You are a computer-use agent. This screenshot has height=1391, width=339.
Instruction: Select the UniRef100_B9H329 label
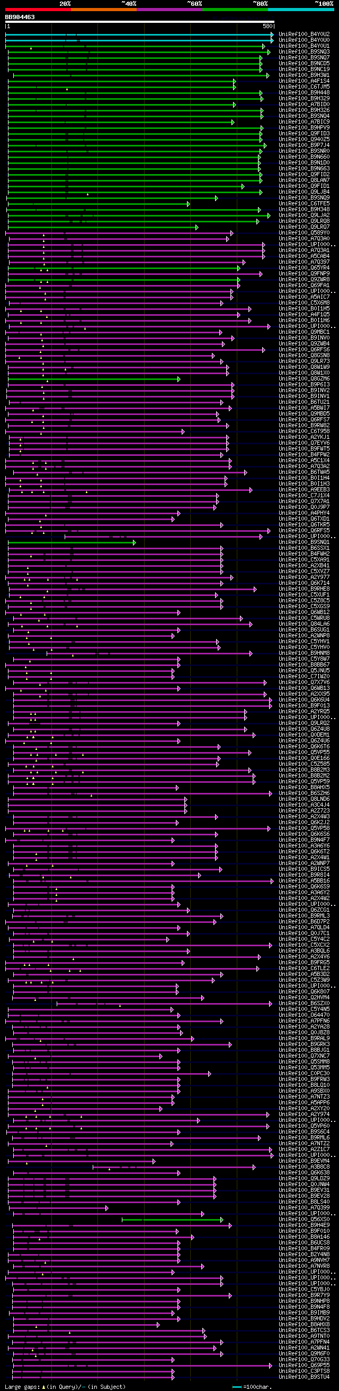tap(304, 99)
